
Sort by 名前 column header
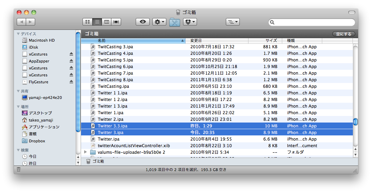(133, 41)
